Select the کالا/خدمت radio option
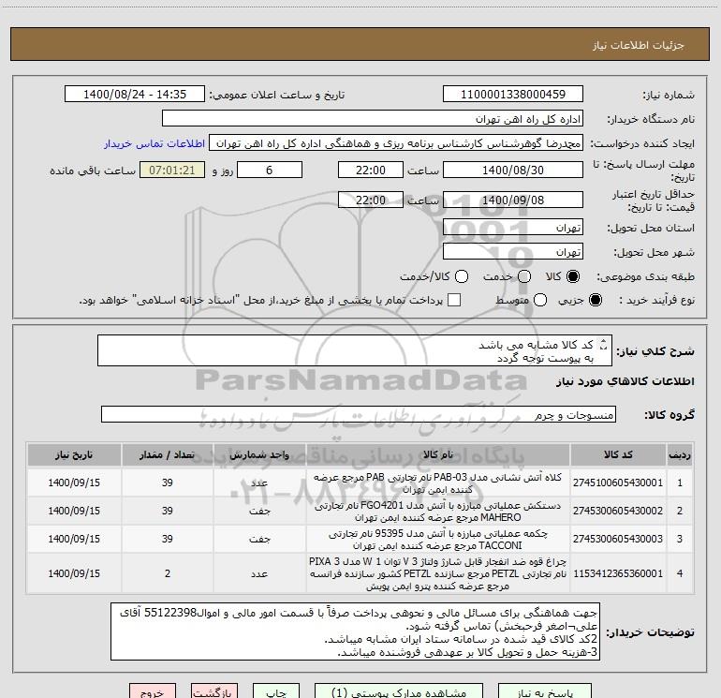Screen dimensions: 721x698 tap(462, 276)
